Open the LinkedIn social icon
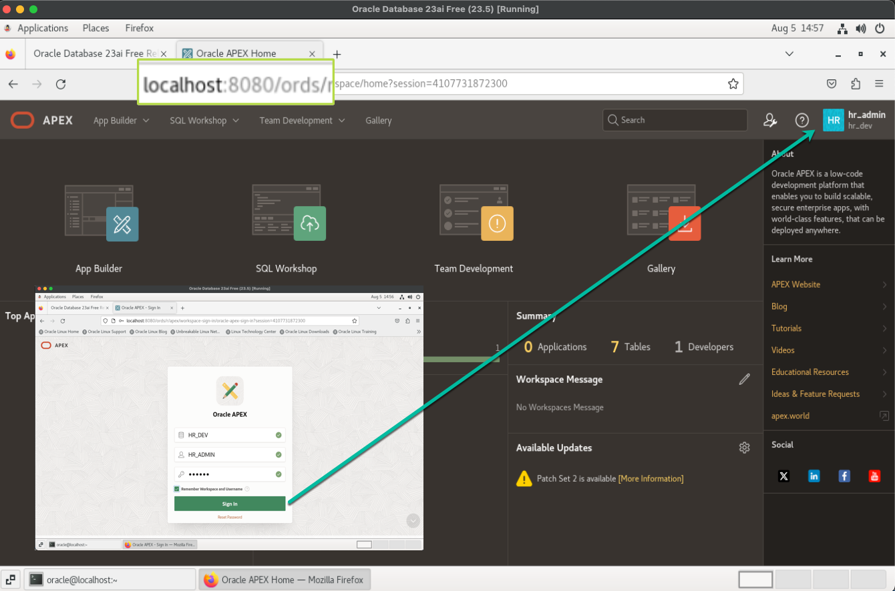Screen dimensions: 895x591 pyautogui.click(x=814, y=476)
